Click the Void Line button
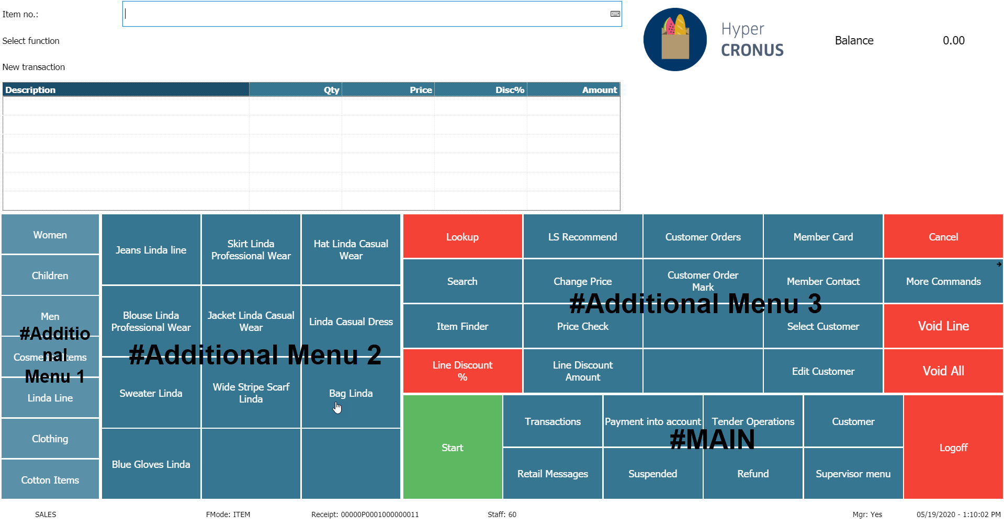 pos(943,326)
